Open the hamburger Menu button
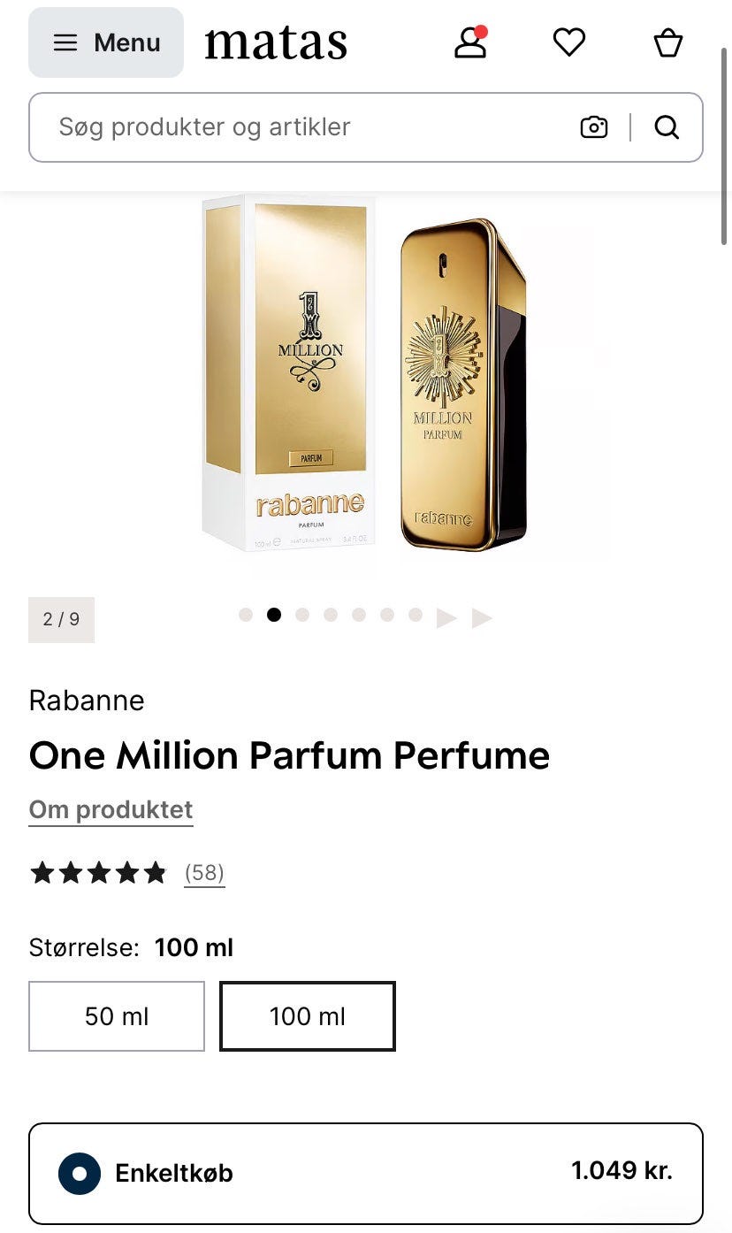Image resolution: width=732 pixels, height=1233 pixels. [x=106, y=42]
